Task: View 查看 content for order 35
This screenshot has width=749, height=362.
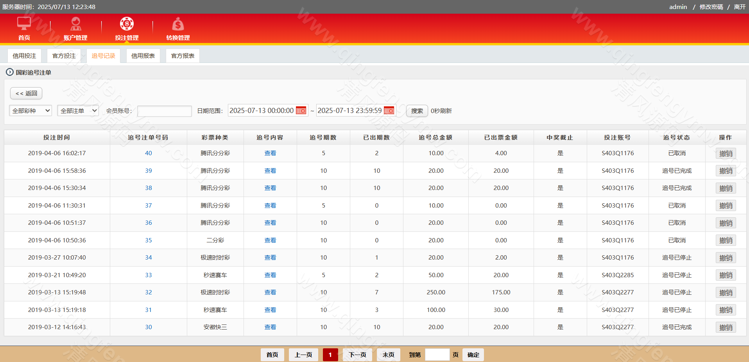Action: pyautogui.click(x=270, y=240)
